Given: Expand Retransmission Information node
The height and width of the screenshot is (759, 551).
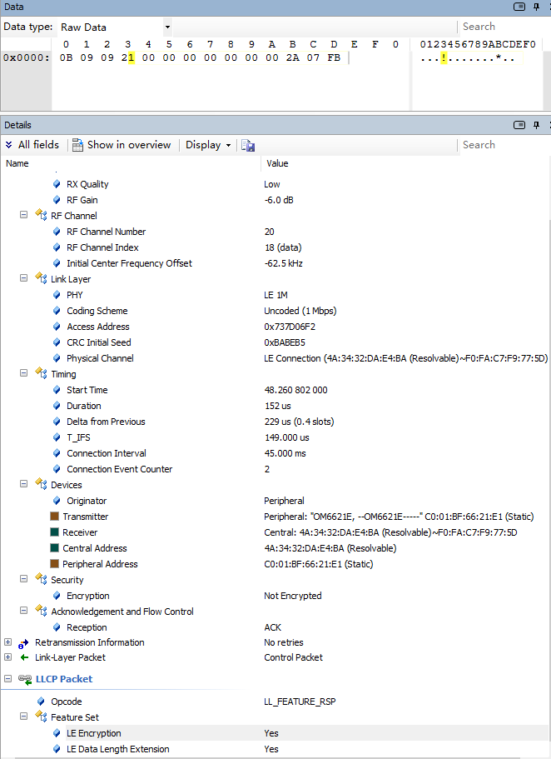Looking at the screenshot, I should [x=7, y=642].
